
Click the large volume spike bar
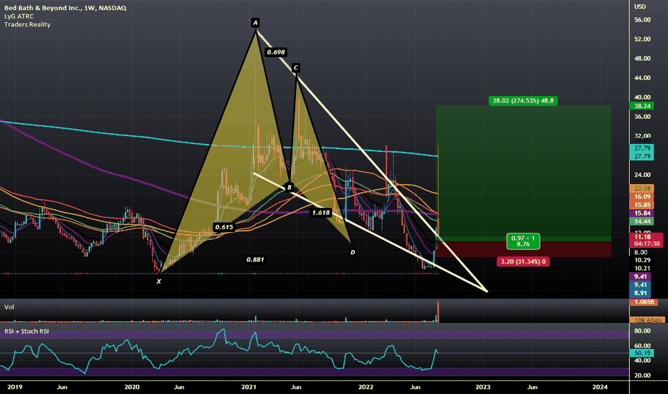(x=437, y=312)
